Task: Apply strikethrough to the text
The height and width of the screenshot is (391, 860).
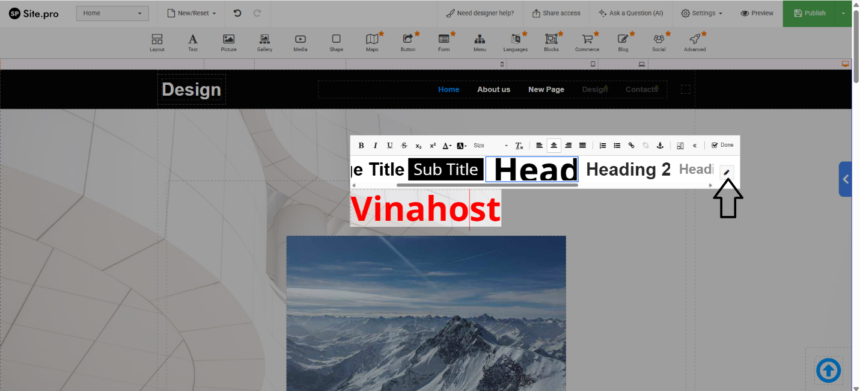Action: click(x=404, y=146)
